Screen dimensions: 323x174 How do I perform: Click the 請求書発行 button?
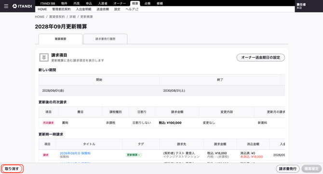click(x=288, y=169)
